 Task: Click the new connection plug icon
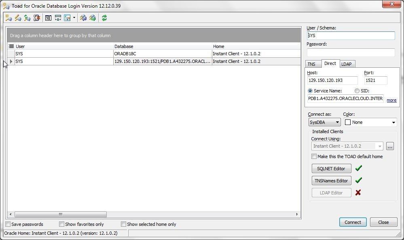8,18
